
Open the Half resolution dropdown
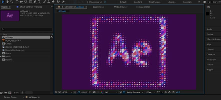(x=111, y=92)
